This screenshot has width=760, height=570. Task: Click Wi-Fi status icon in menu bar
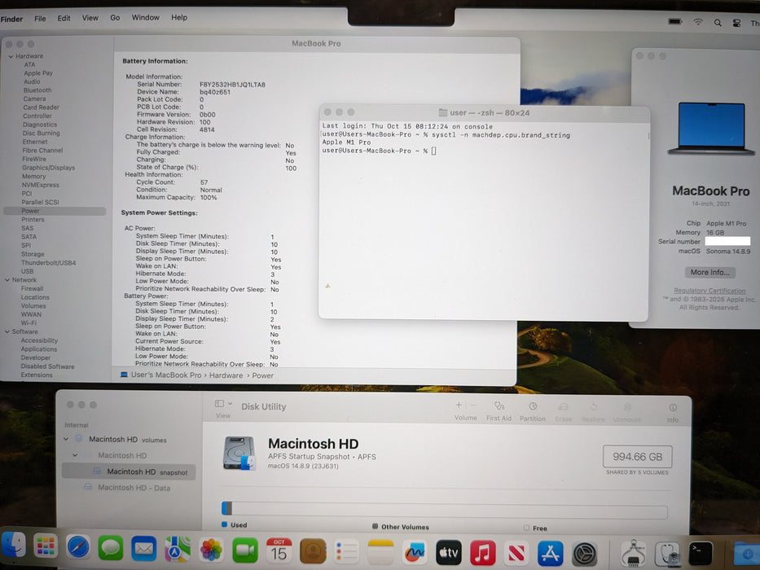click(698, 22)
